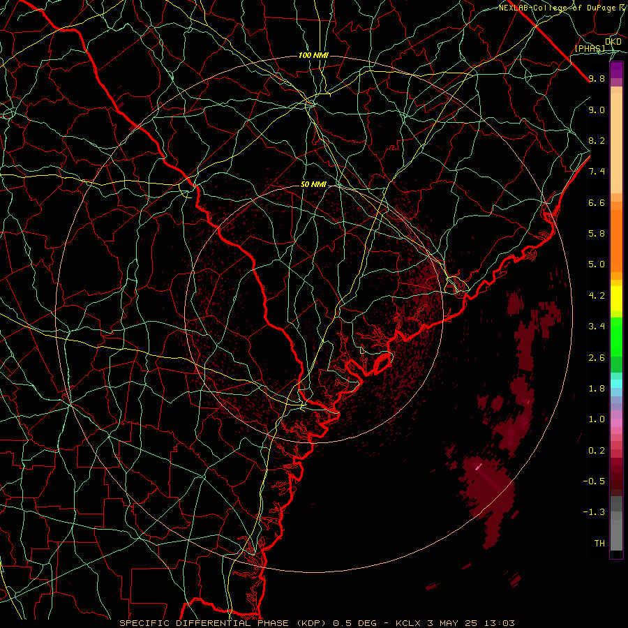Viewport: 628px width, 628px height.
Task: Pick the peach band on the color scale
Action: [616, 143]
